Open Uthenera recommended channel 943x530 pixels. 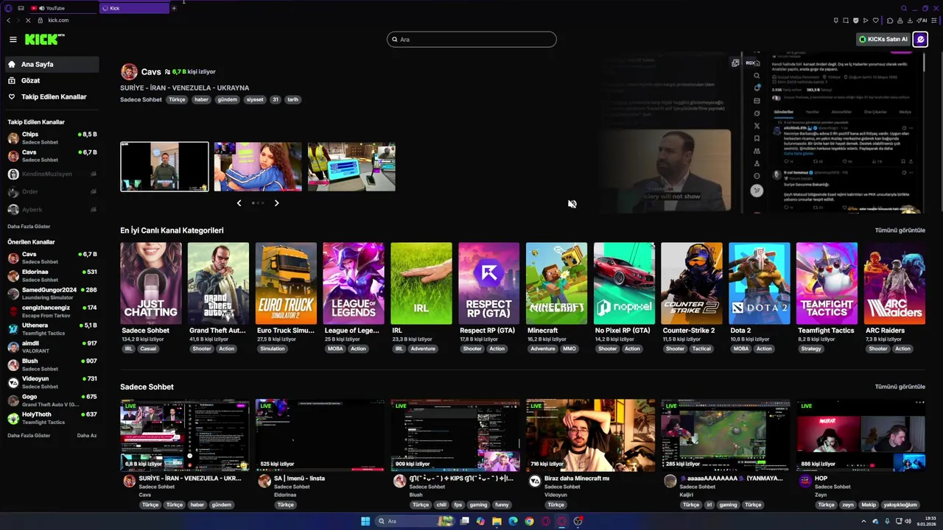point(52,328)
